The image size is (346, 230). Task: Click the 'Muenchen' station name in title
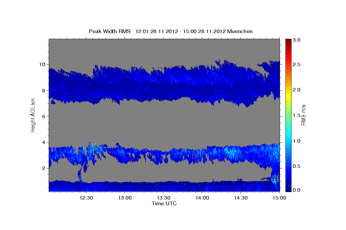[240, 31]
